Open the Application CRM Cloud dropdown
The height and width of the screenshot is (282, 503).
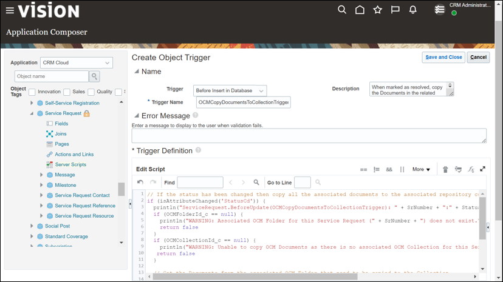pos(77,62)
